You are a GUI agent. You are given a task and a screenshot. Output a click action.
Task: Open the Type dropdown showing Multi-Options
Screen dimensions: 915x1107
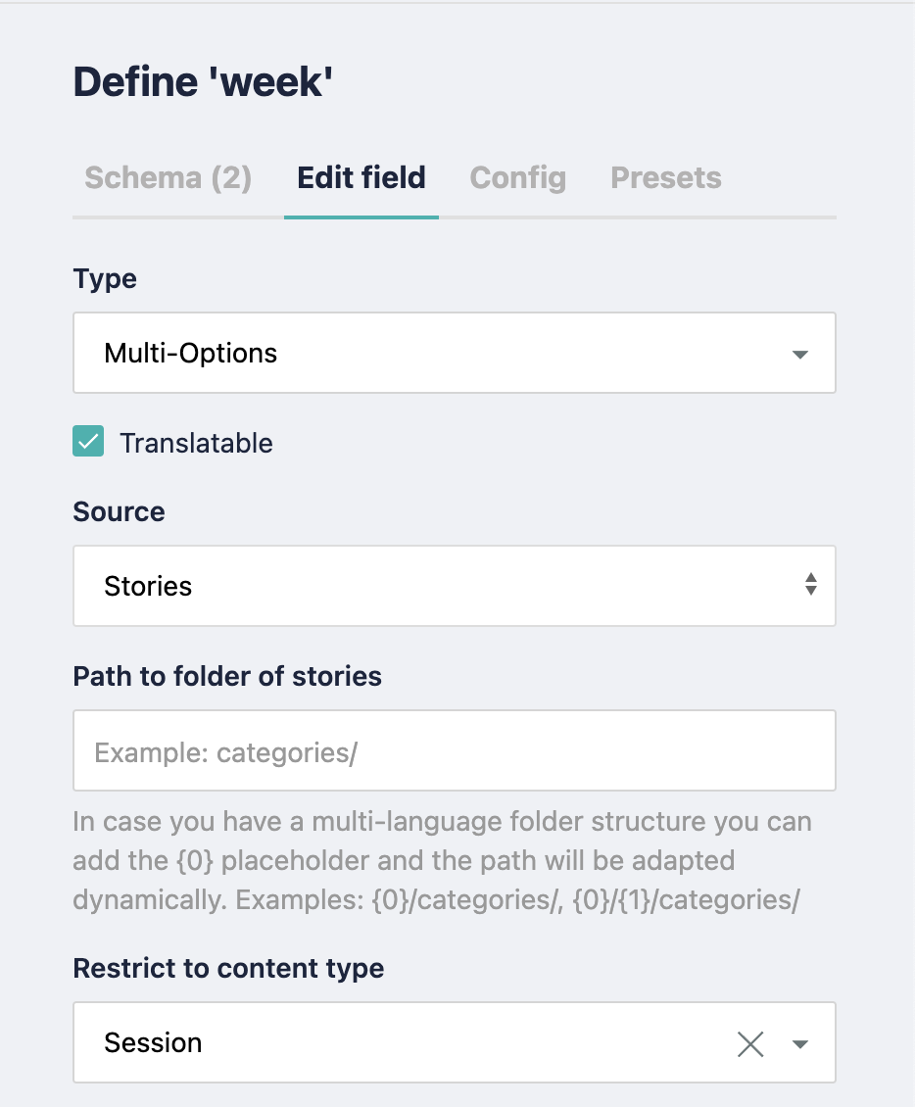pyautogui.click(x=454, y=354)
